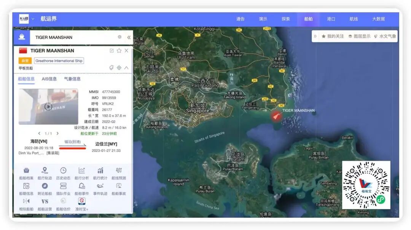Open the 探索 top menu item

coord(286,19)
